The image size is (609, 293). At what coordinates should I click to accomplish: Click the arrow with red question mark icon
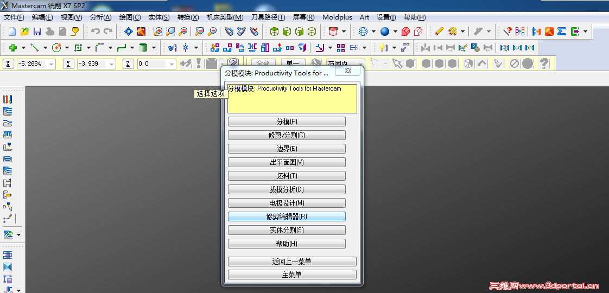point(507,31)
